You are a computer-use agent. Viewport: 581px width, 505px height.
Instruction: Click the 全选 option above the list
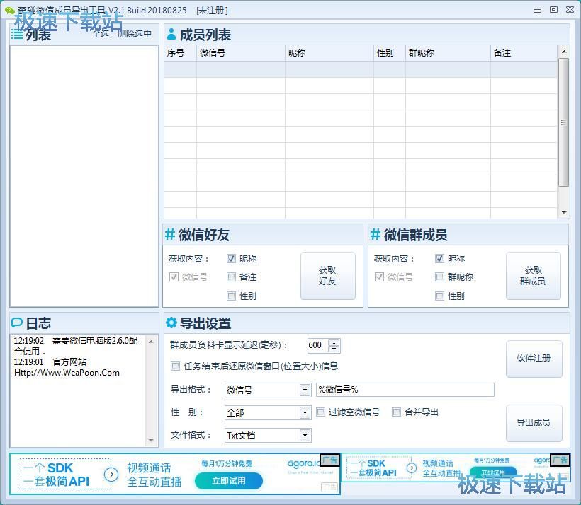tap(101, 34)
